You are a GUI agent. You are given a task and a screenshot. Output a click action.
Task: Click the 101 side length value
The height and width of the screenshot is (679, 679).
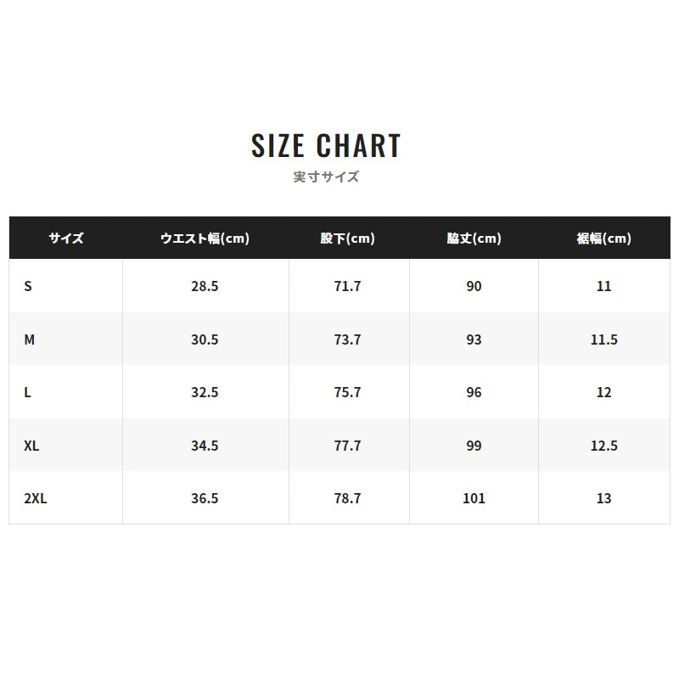tap(474, 498)
